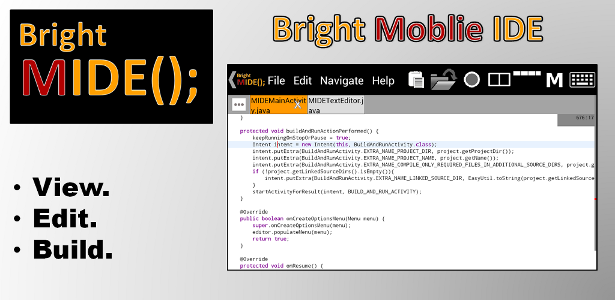Click the EXTRA_NAME_PROJECT_DIR line
The height and width of the screenshot is (300, 615).
pyautogui.click(x=383, y=151)
